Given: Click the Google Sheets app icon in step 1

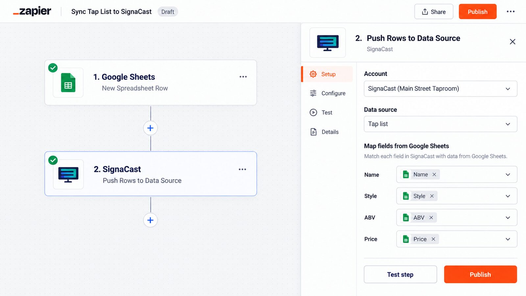Looking at the screenshot, I should pyautogui.click(x=68, y=83).
